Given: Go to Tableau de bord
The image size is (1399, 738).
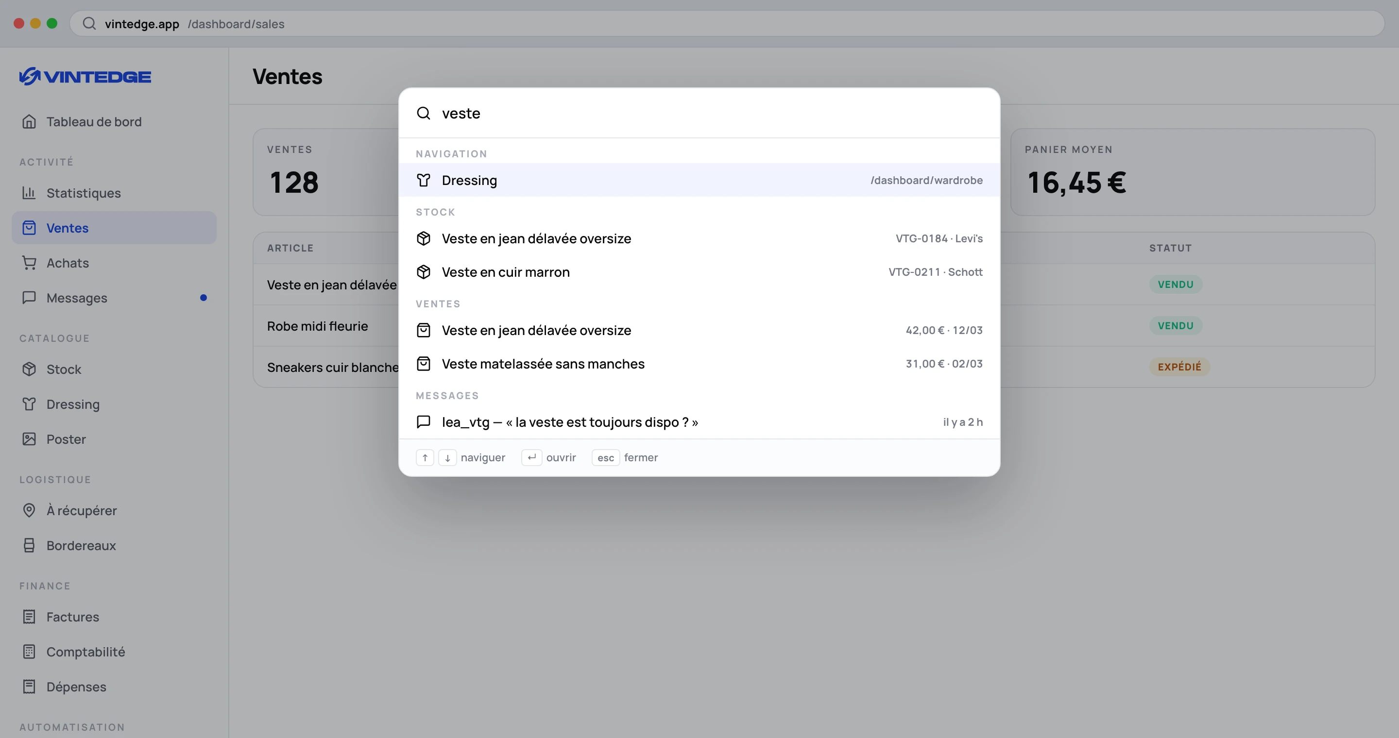Looking at the screenshot, I should coord(114,121).
